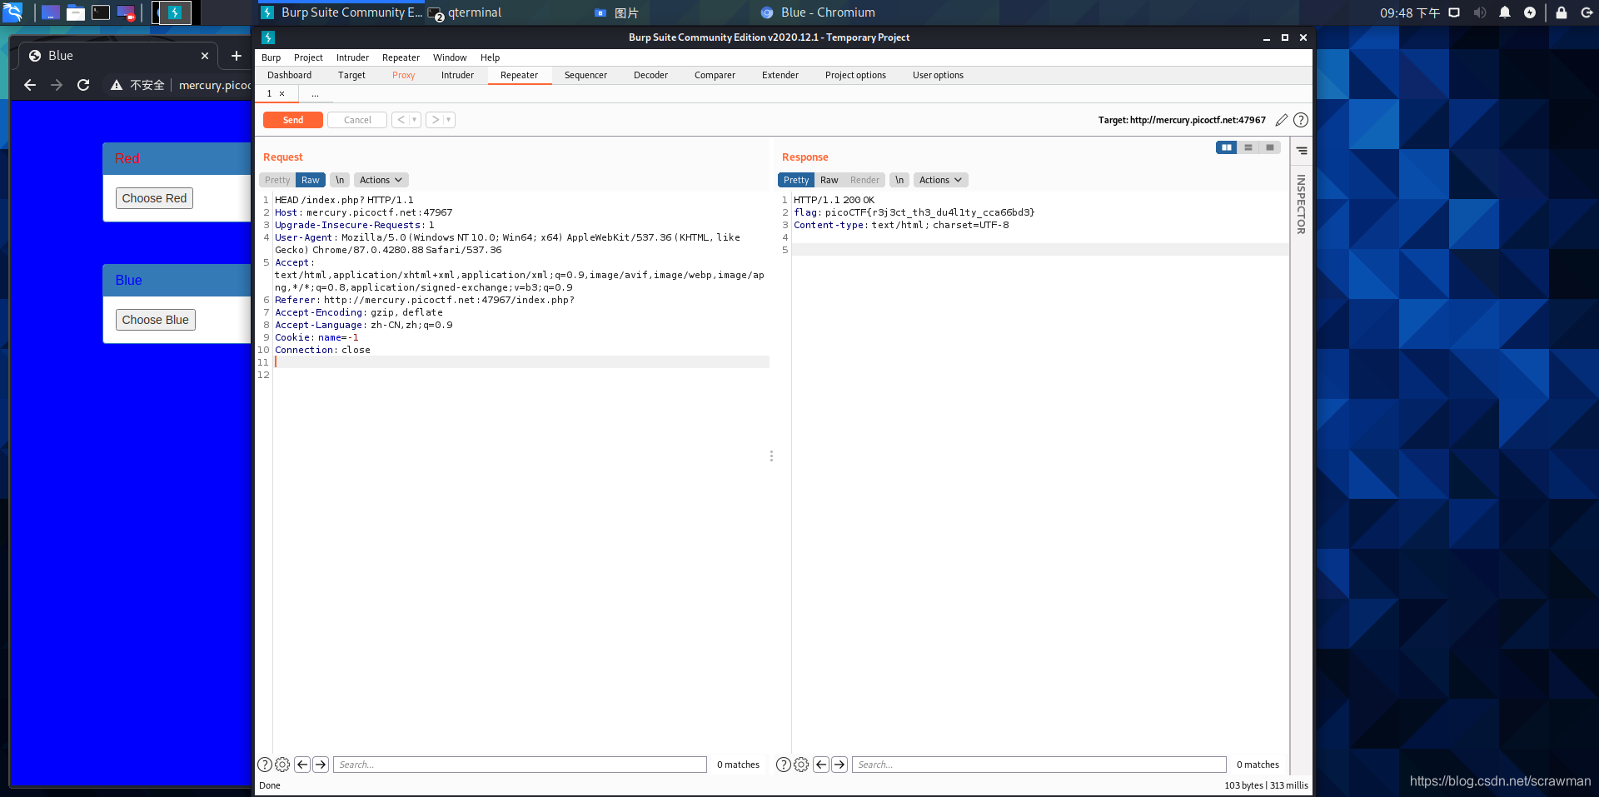Open response search help icon
This screenshot has height=797, width=1599.
click(x=784, y=765)
